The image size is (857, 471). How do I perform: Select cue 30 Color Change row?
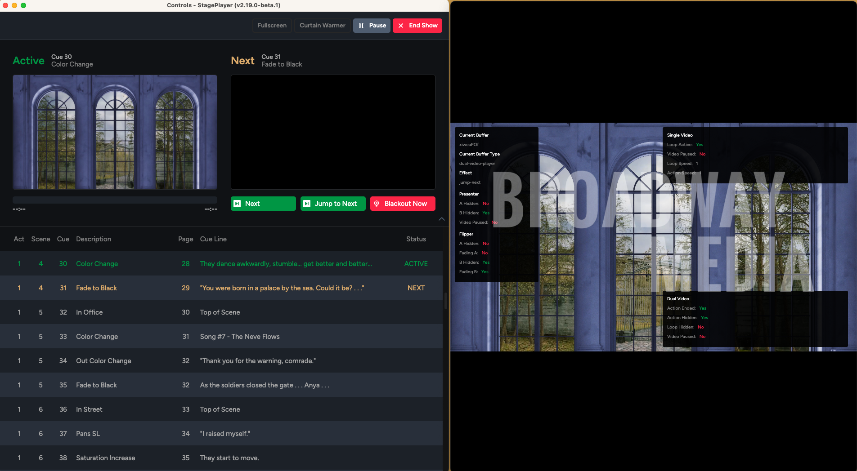point(221,264)
